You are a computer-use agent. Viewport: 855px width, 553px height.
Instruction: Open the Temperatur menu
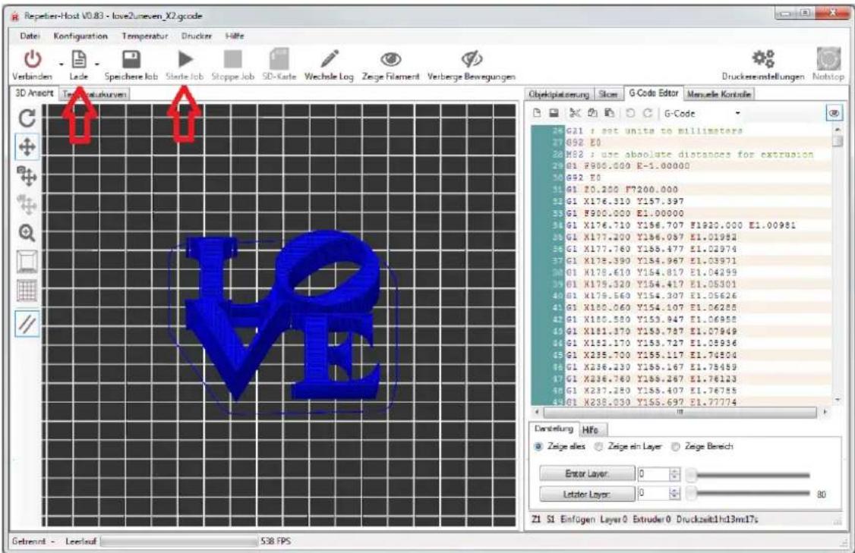[x=144, y=36]
